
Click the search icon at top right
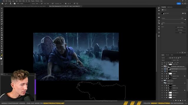183,3
